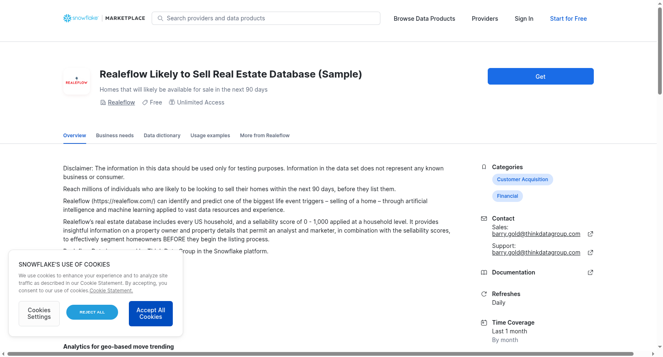Select the Financial category chip

click(507, 196)
